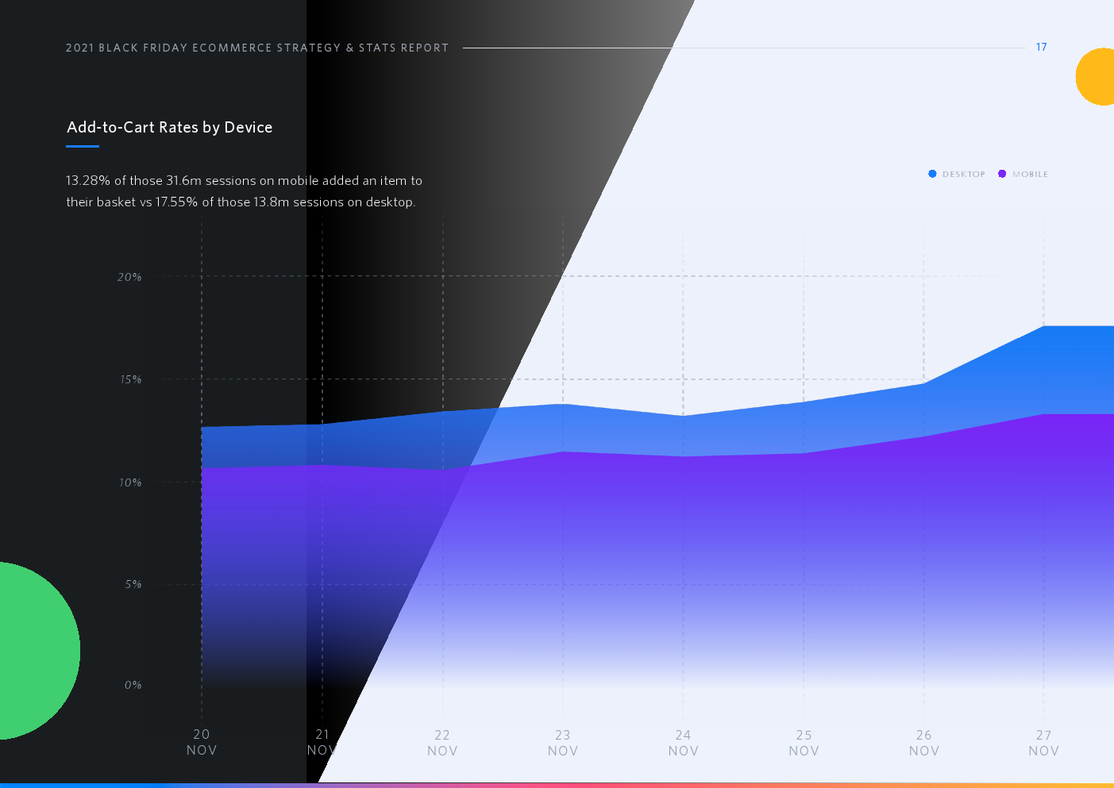The image size is (1114, 788).
Task: Select the 27 NOV x-axis date
Action: pyautogui.click(x=1043, y=743)
